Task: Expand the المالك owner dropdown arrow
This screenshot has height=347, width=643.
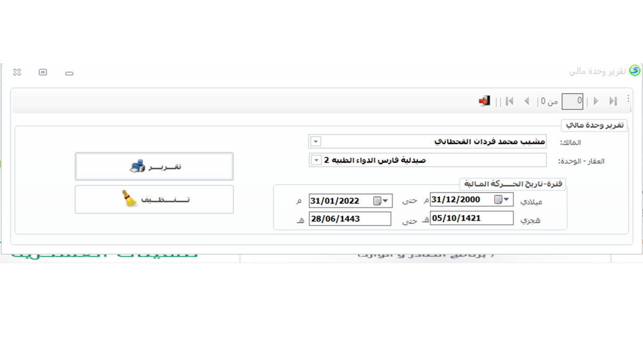Action: (316, 141)
